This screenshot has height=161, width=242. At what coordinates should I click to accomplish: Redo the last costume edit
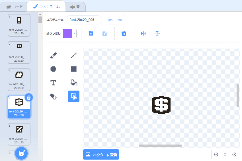click(x=120, y=20)
